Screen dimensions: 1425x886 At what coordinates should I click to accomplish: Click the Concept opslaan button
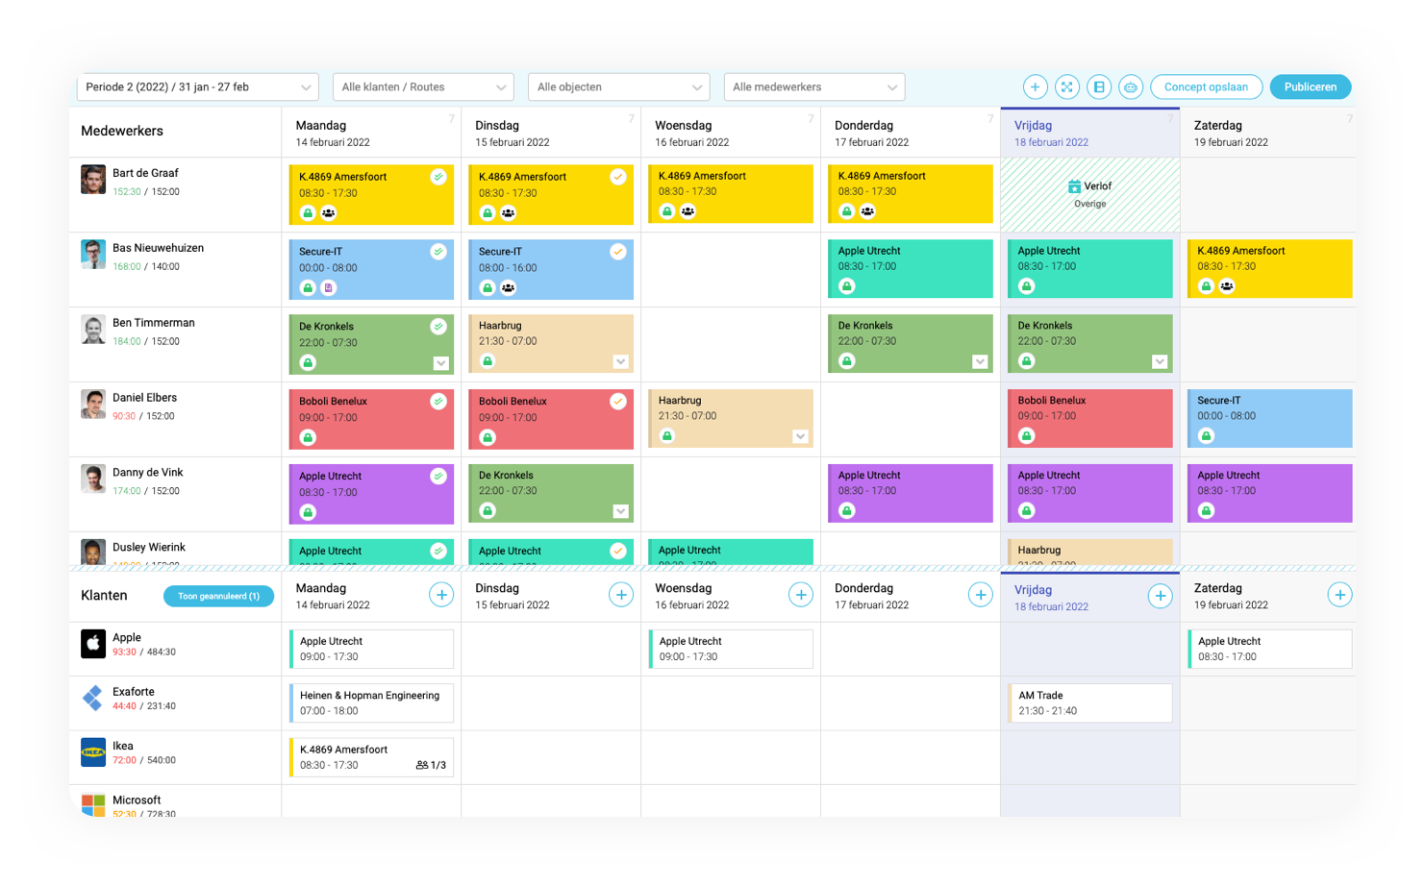[1206, 87]
